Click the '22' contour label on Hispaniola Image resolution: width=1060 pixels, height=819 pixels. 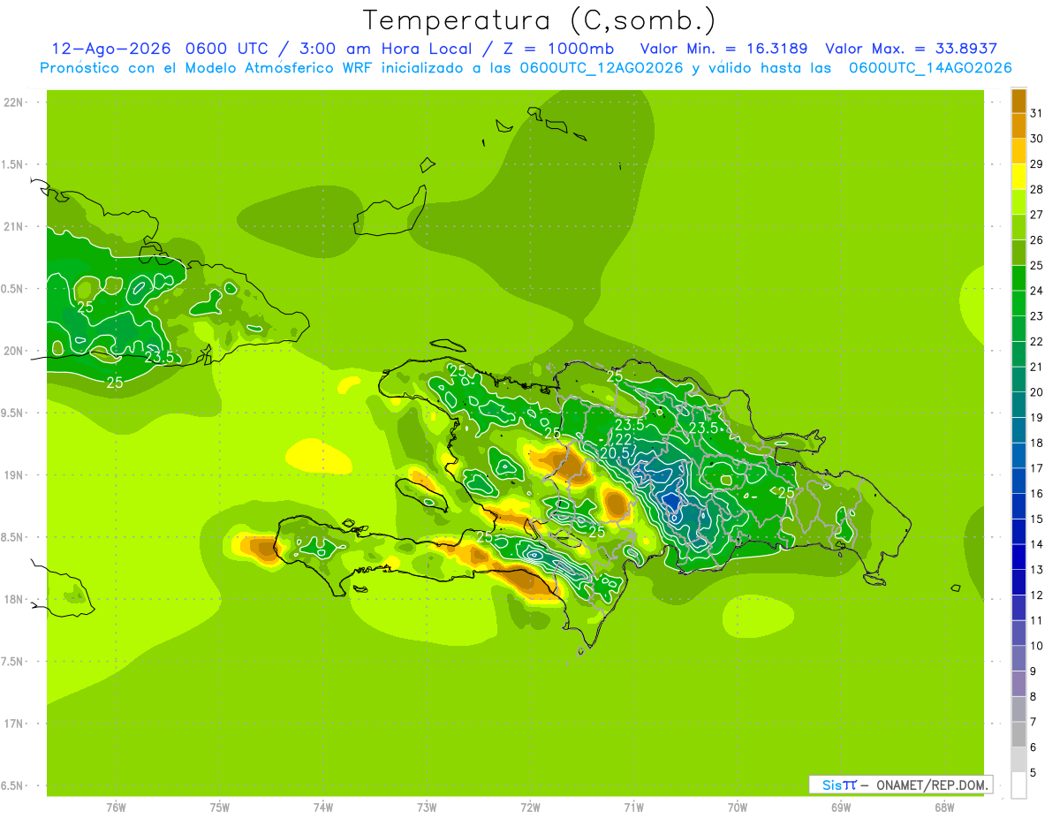[x=624, y=439]
